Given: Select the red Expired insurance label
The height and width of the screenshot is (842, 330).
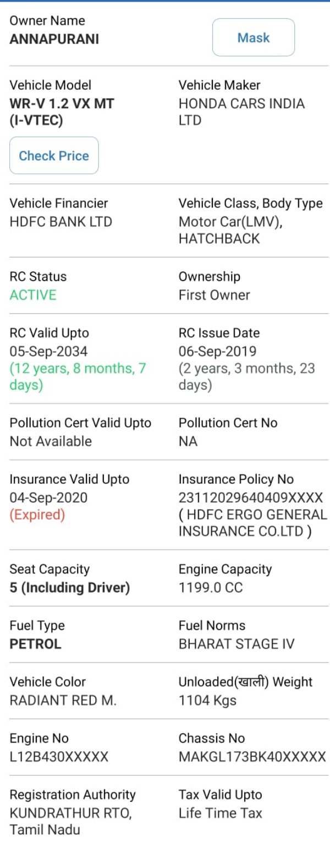Looking at the screenshot, I should tap(37, 515).
